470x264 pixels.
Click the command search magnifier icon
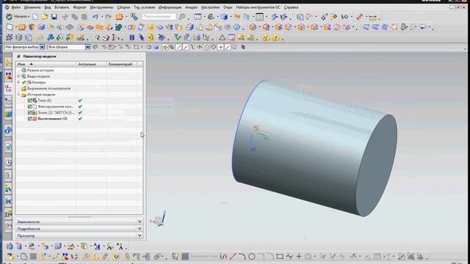tap(181, 17)
